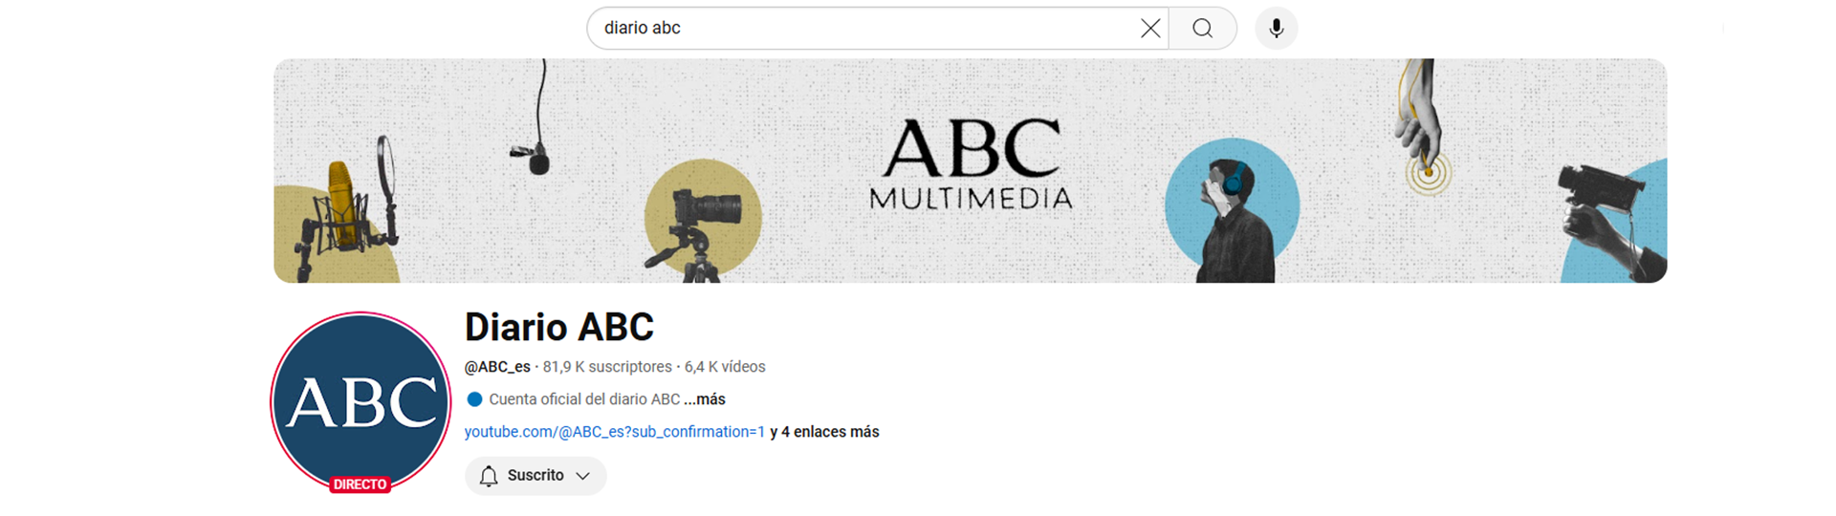Click the '81,9 K suscriptores' count
Screen dimensions: 1836x516
tap(607, 367)
